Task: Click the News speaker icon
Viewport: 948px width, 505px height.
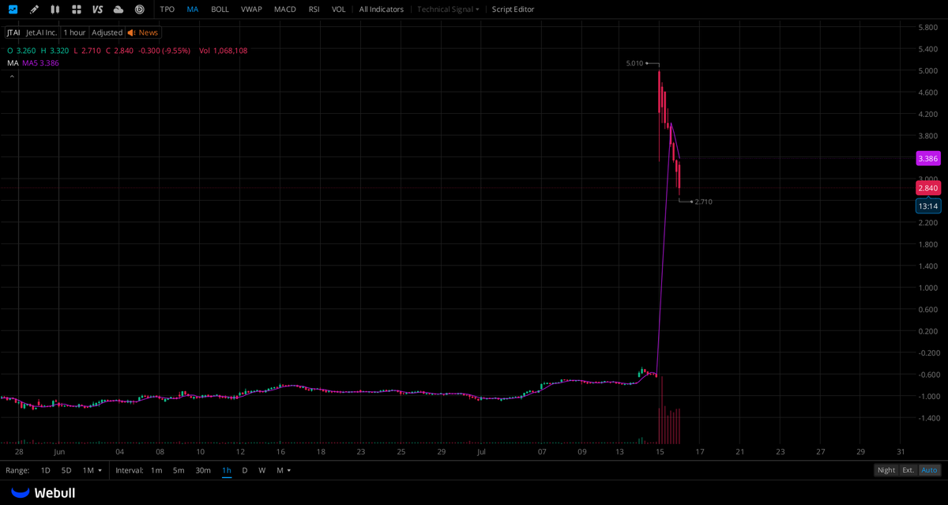Action: [x=132, y=32]
